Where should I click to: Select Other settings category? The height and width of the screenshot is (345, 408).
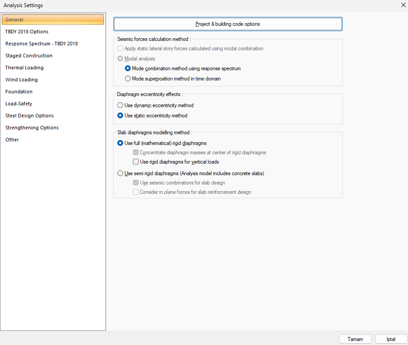pos(12,140)
